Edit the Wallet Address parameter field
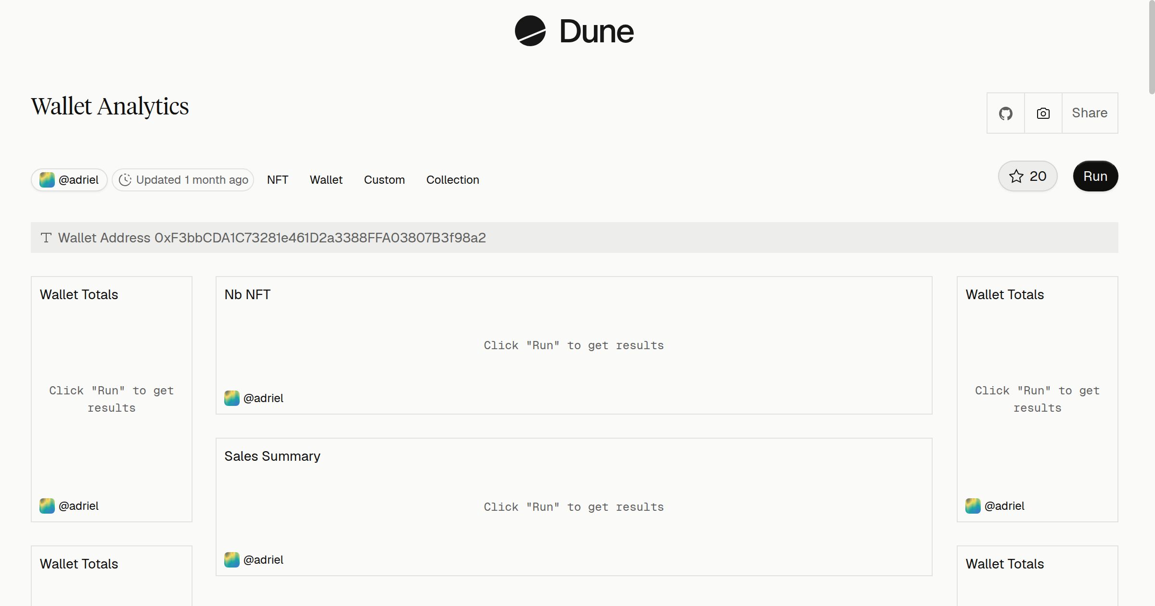The width and height of the screenshot is (1155, 606). tap(574, 238)
